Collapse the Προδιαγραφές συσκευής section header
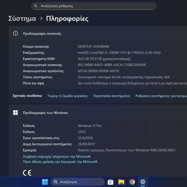This screenshot has width=187, height=187. (x=98, y=34)
